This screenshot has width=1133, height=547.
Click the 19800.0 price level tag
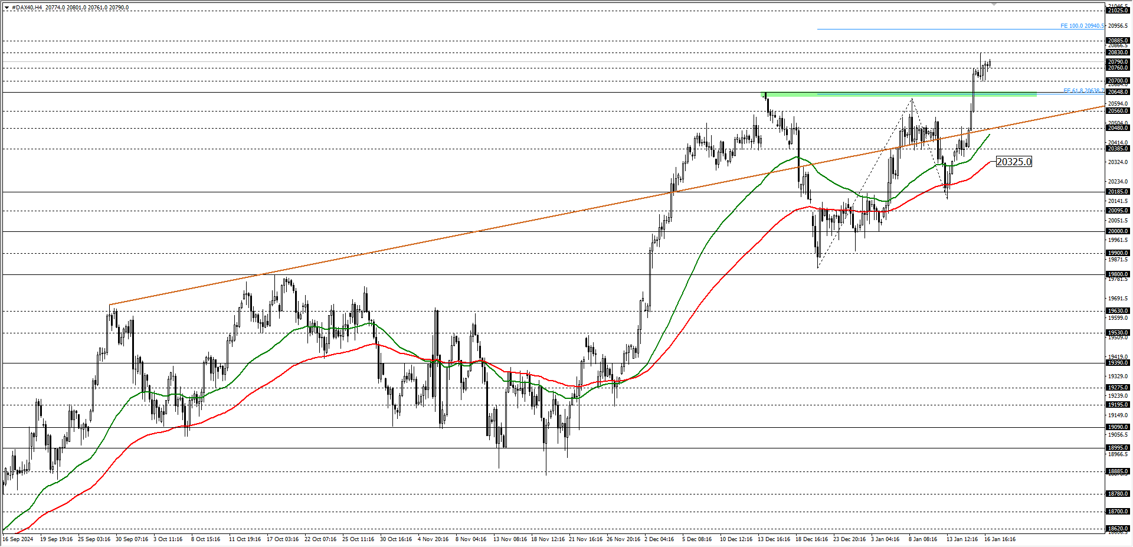click(1118, 274)
